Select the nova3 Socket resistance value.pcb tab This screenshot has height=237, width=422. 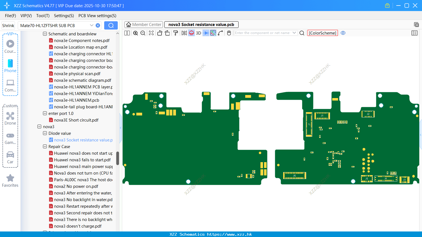[x=201, y=25]
